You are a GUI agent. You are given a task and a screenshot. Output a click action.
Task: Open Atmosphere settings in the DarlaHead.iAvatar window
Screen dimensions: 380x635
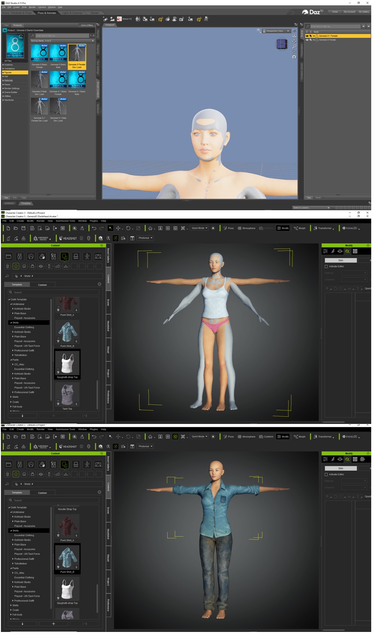click(246, 228)
